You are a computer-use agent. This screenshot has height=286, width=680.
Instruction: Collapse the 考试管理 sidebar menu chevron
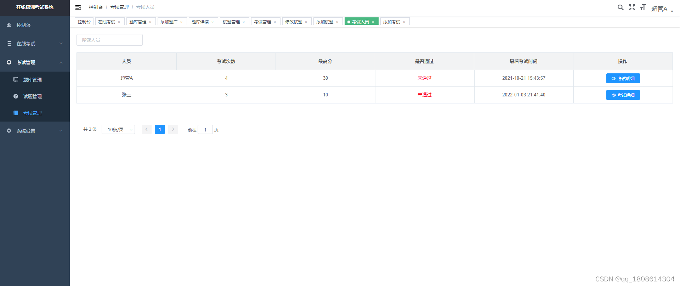(61, 62)
